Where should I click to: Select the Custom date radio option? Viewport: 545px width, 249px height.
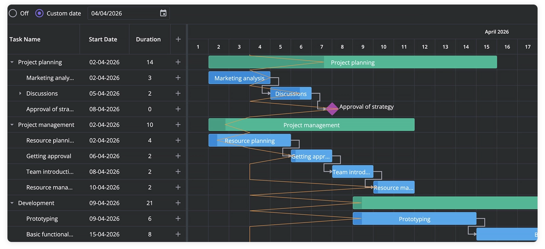[39, 13]
